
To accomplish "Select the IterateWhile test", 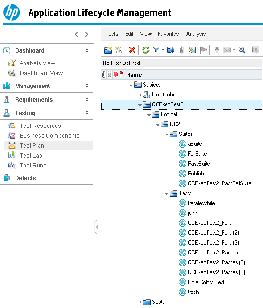I will click(x=201, y=203).
